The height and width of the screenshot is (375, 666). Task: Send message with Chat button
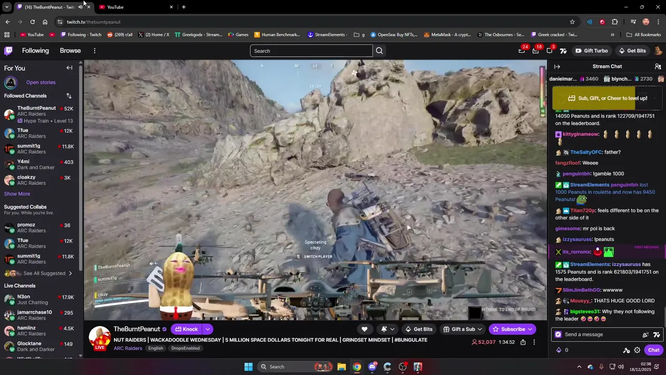click(x=654, y=350)
